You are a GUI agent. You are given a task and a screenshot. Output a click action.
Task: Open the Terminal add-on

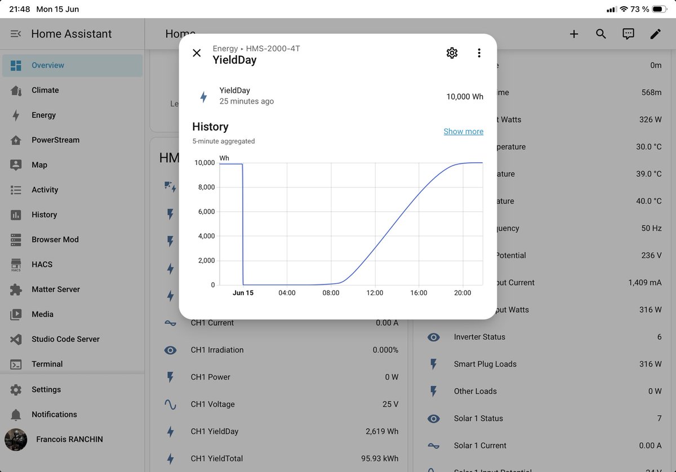tap(72, 364)
